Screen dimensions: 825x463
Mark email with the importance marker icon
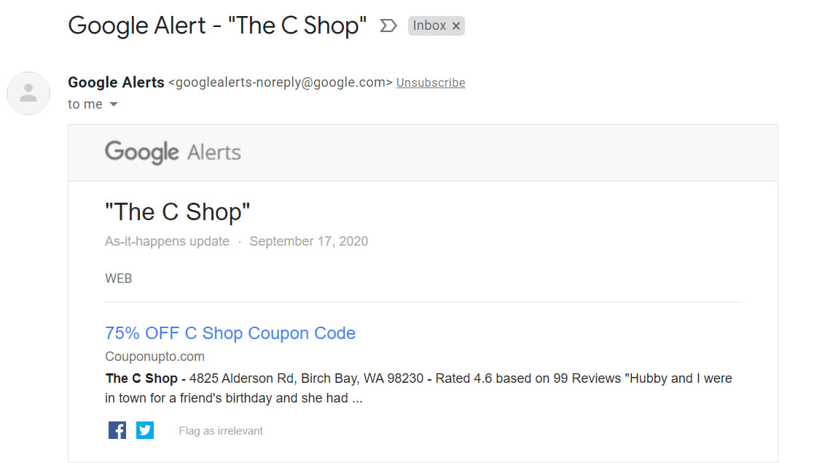[388, 26]
